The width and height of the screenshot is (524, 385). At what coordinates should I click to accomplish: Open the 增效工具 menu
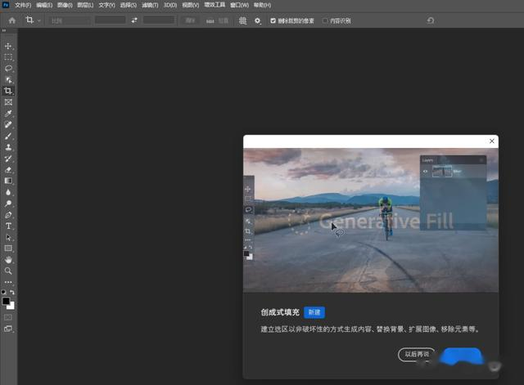[x=215, y=5]
